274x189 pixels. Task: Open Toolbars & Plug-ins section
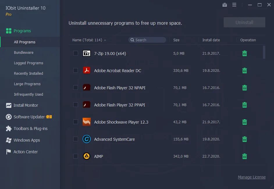point(31,129)
